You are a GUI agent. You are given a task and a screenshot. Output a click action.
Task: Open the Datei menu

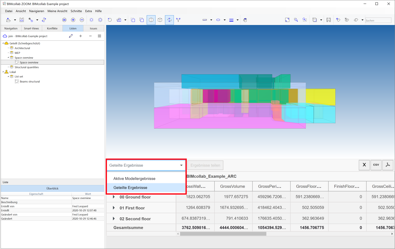(x=9, y=11)
